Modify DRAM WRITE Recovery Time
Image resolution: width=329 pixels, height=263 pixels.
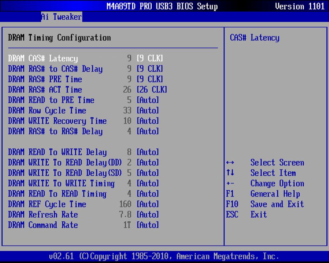point(148,121)
